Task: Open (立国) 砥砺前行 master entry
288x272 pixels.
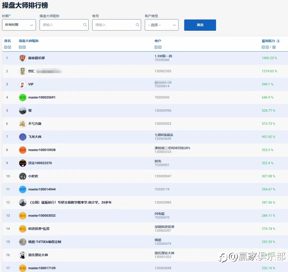Action: click(71, 202)
